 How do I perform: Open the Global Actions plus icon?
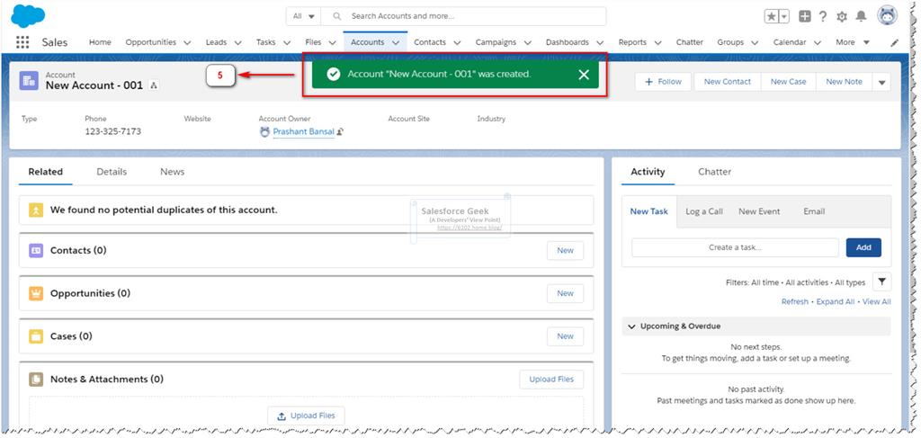pos(805,16)
